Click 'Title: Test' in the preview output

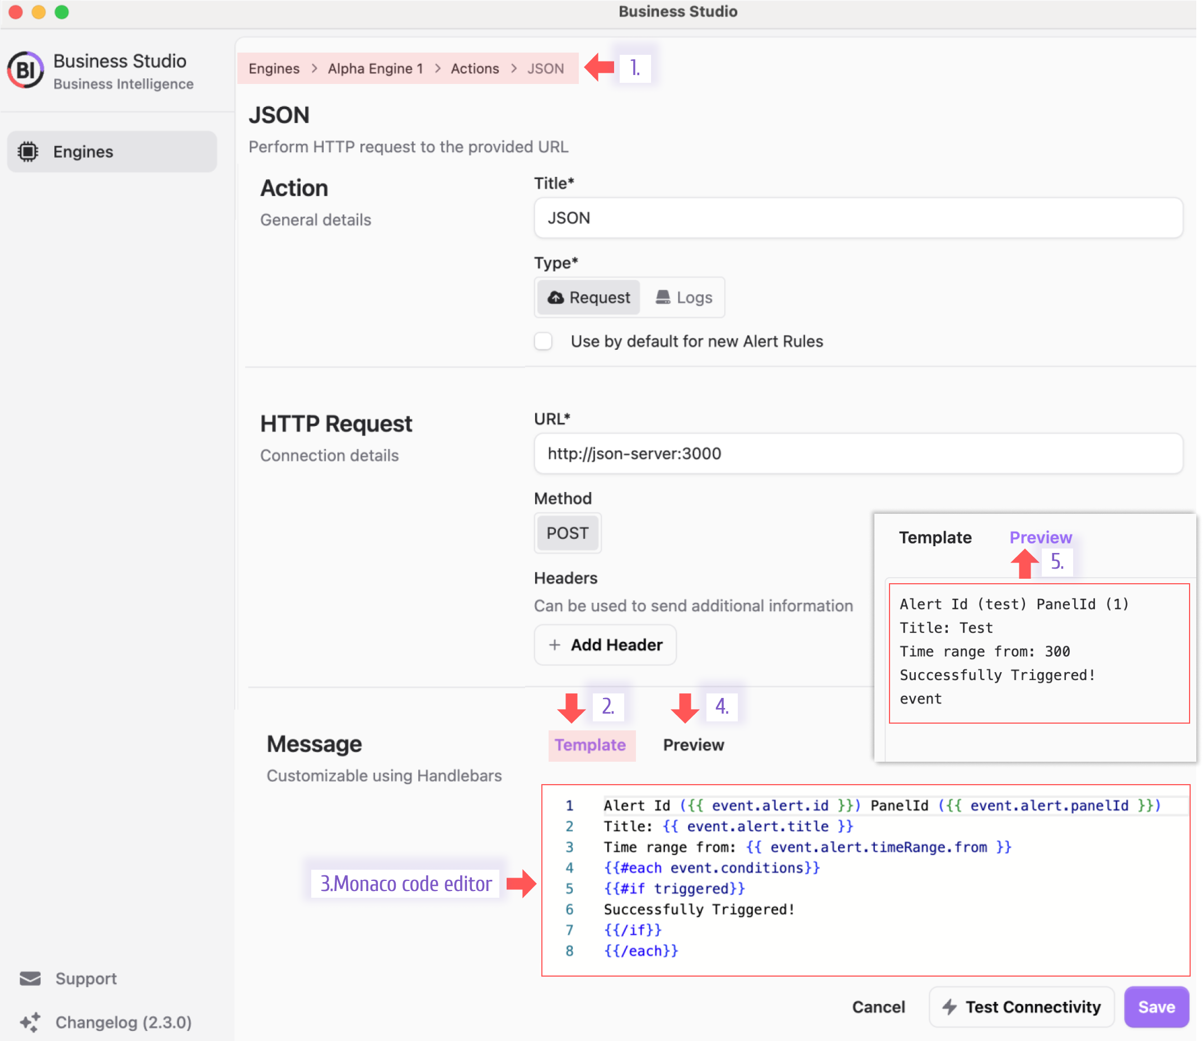point(946,628)
